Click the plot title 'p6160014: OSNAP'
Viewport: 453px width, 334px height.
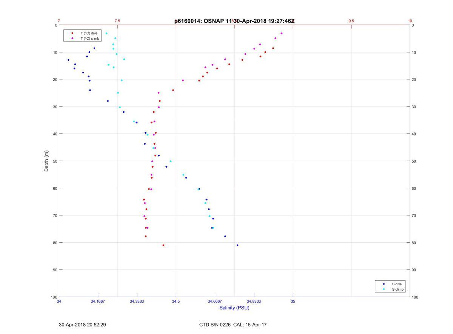pos(199,21)
